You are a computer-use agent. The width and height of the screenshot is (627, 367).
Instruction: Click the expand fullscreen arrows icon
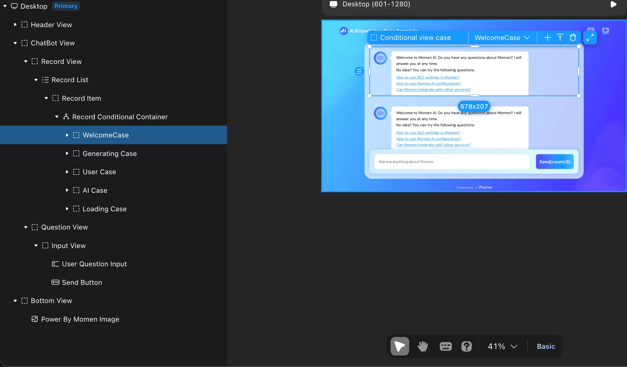590,37
